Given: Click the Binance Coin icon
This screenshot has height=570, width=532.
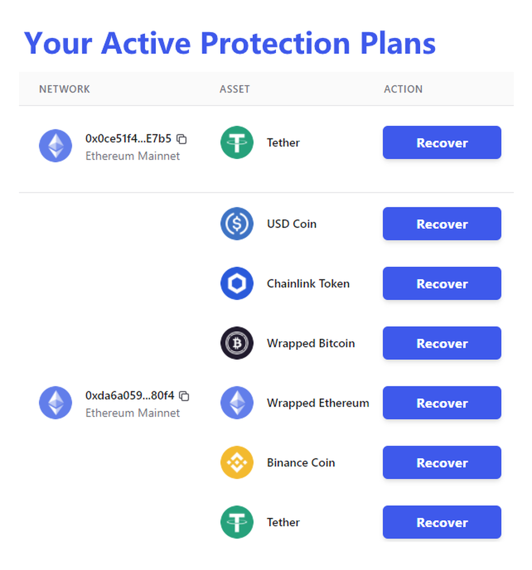Looking at the screenshot, I should (x=237, y=462).
